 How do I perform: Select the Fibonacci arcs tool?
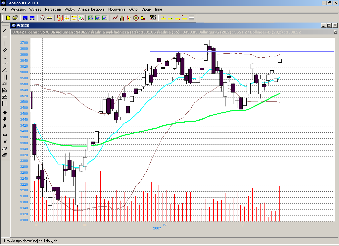click(5, 84)
